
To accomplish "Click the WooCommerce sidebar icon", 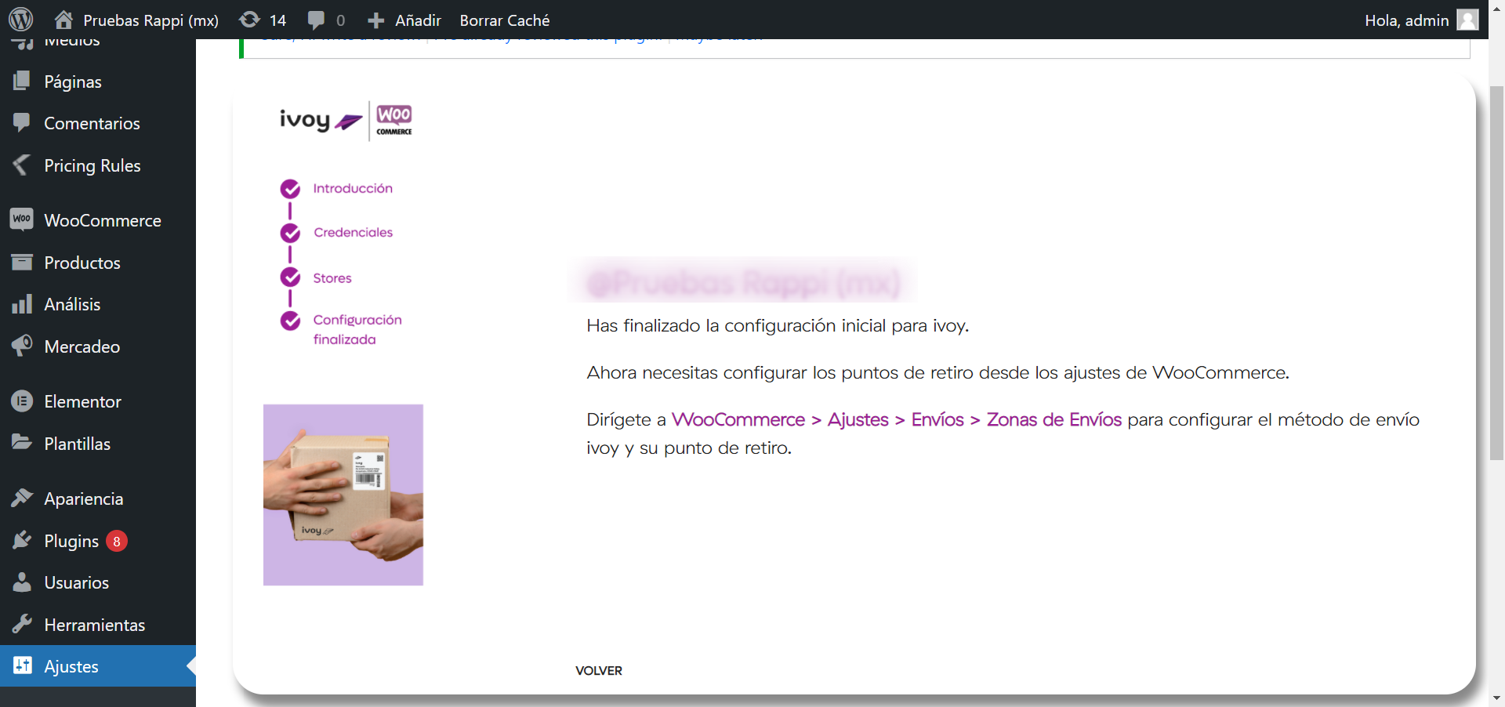I will pos(22,219).
